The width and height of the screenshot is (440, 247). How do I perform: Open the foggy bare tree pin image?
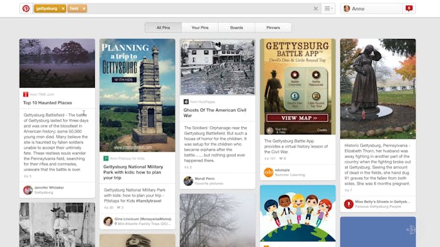click(x=217, y=220)
